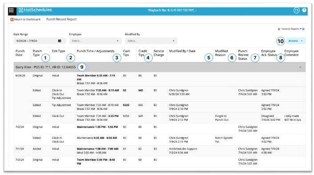Image resolution: width=314 pixels, height=175 pixels.
Task: Expand the Actions dropdown button
Action: (x=296, y=41)
